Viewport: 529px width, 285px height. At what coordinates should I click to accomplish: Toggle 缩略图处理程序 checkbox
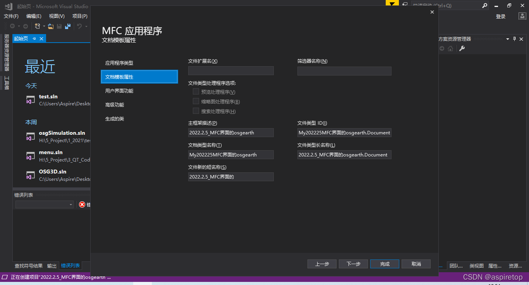196,101
